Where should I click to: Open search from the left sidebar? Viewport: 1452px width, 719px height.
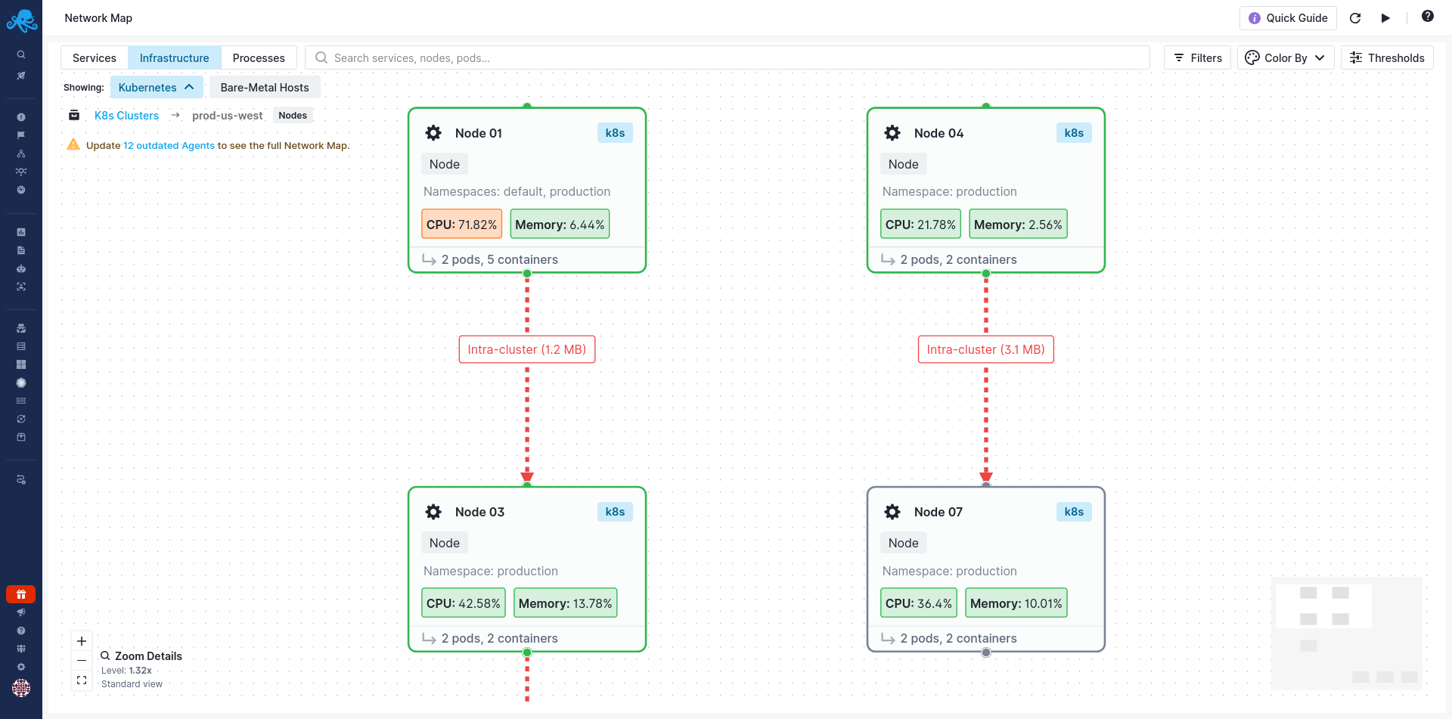[21, 54]
